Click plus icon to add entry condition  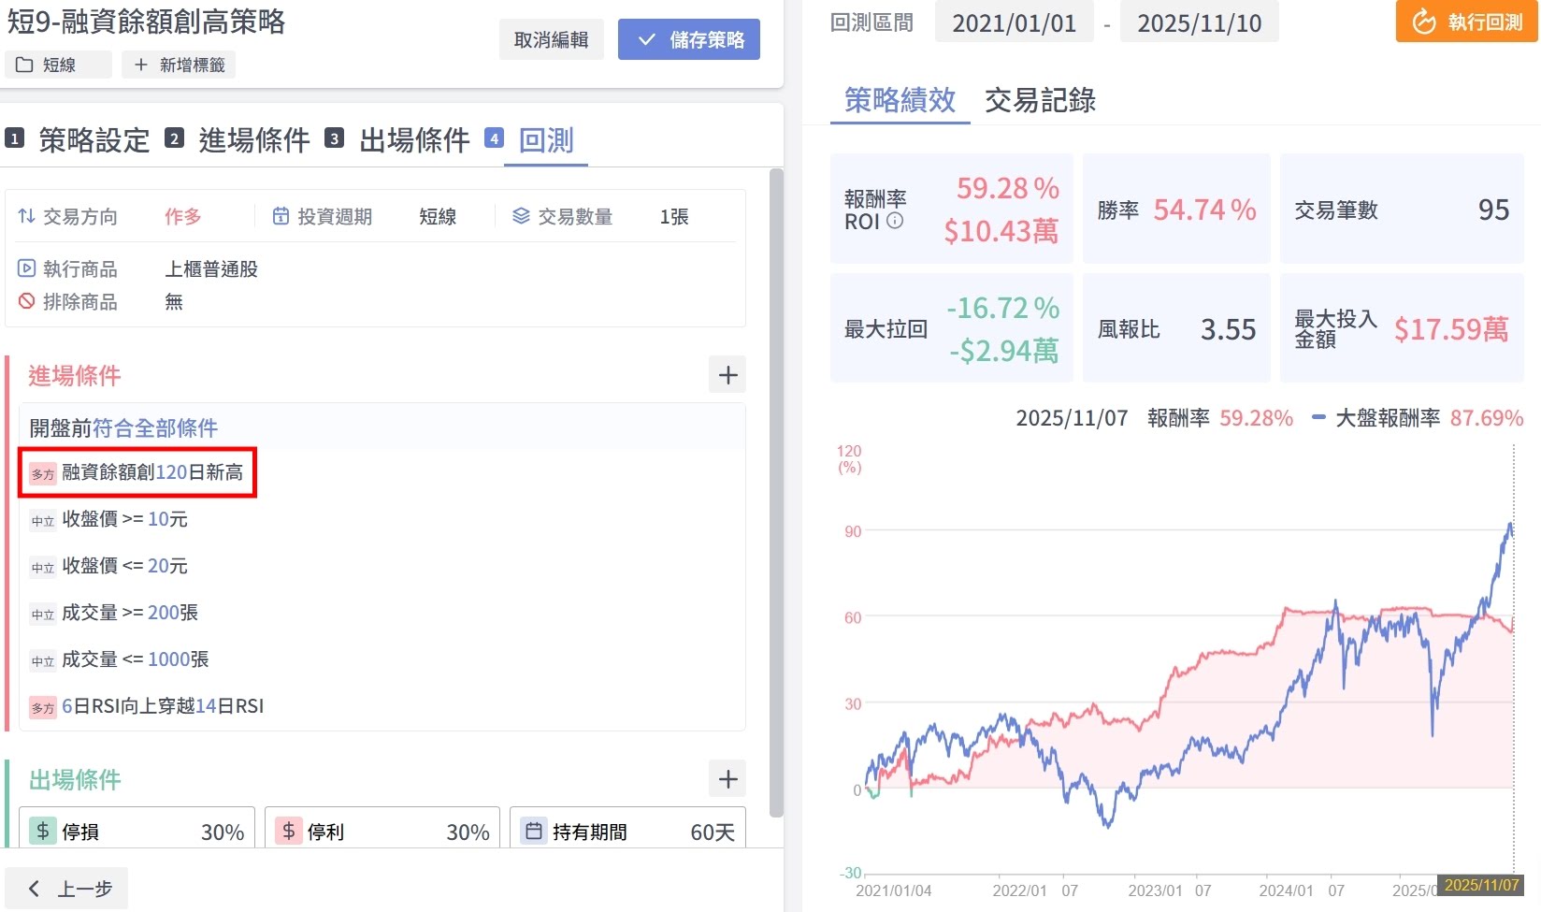727,376
